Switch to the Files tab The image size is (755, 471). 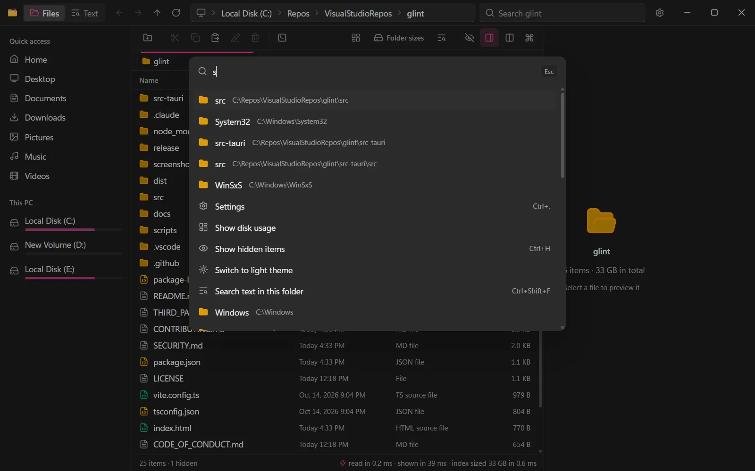coord(44,13)
